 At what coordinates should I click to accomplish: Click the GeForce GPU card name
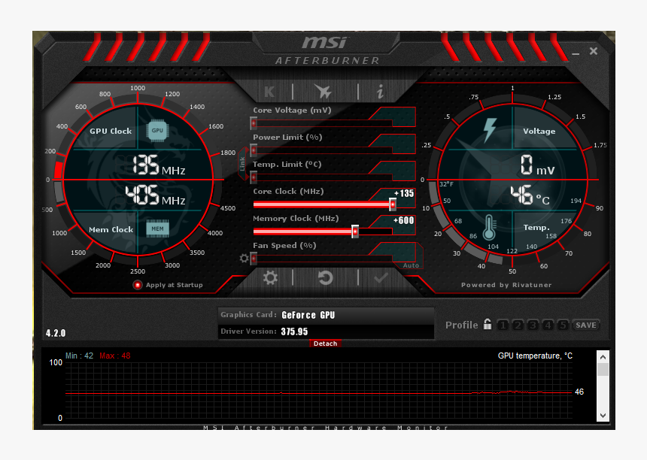pos(308,315)
